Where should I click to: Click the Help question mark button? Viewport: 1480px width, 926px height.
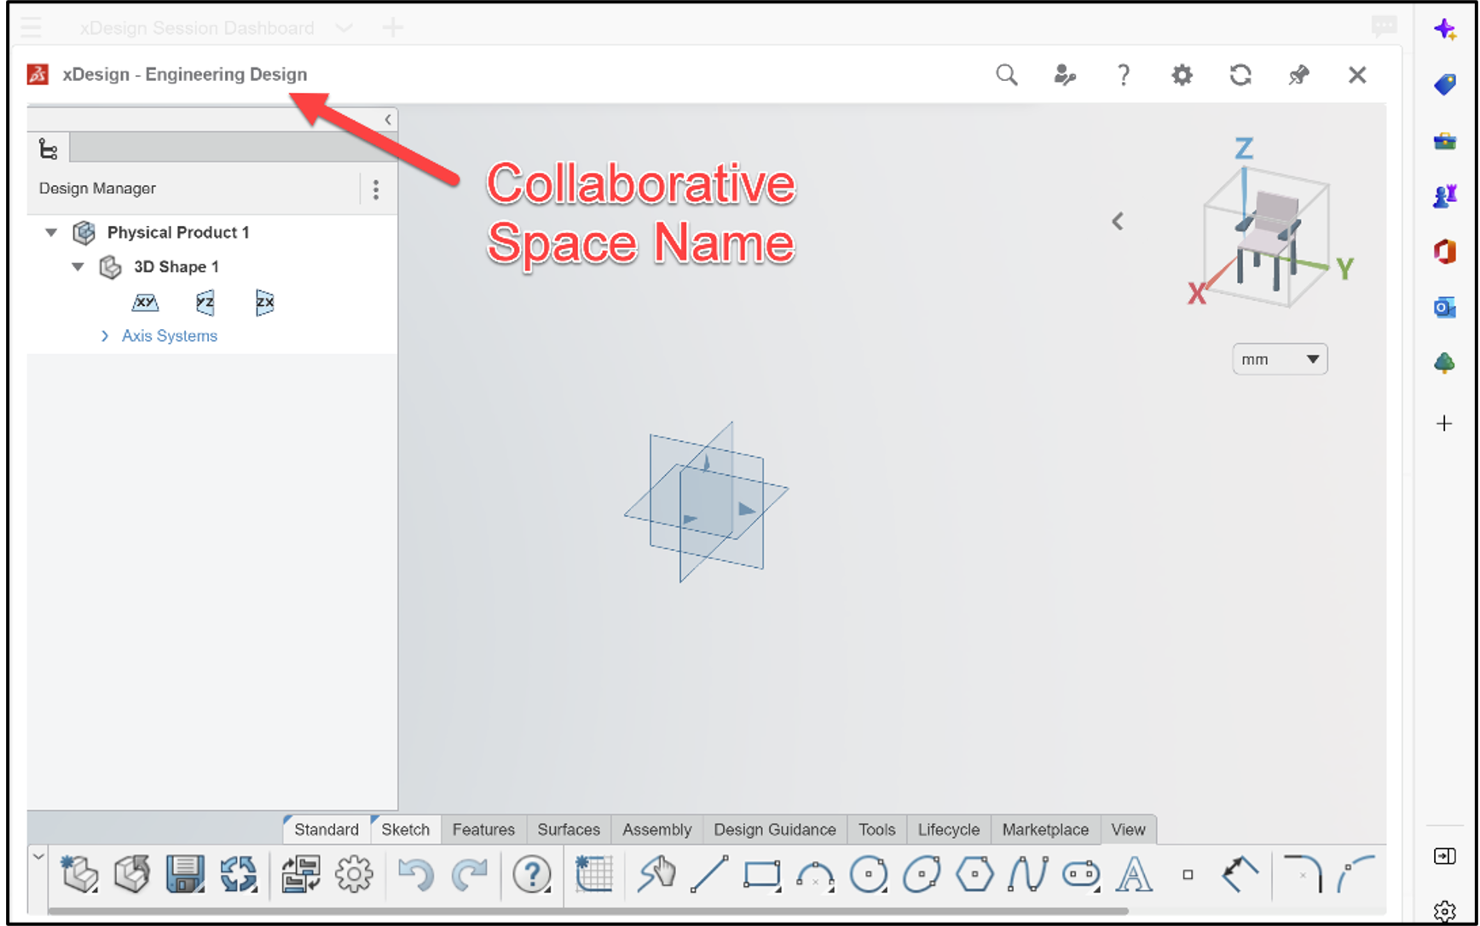(1124, 75)
